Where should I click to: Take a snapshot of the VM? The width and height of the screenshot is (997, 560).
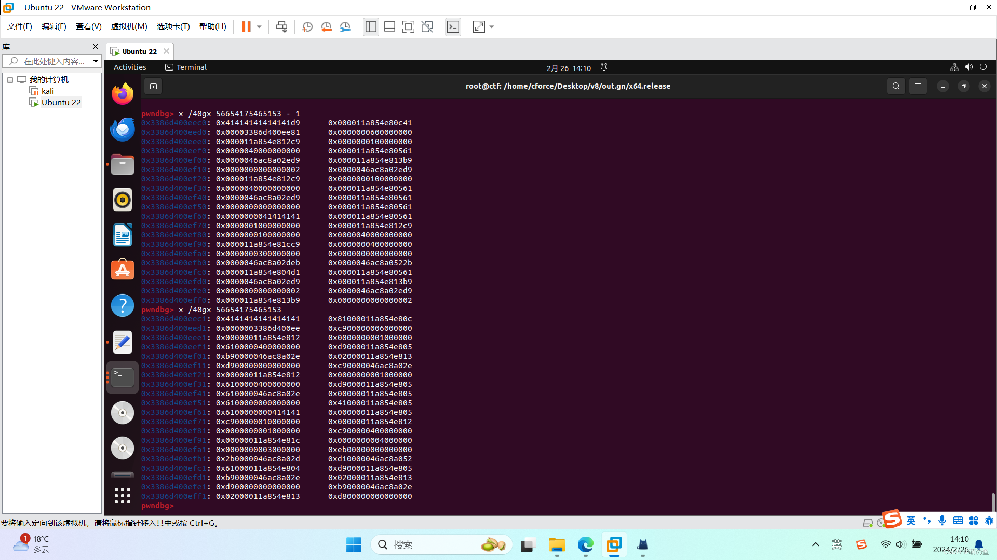[x=307, y=26]
